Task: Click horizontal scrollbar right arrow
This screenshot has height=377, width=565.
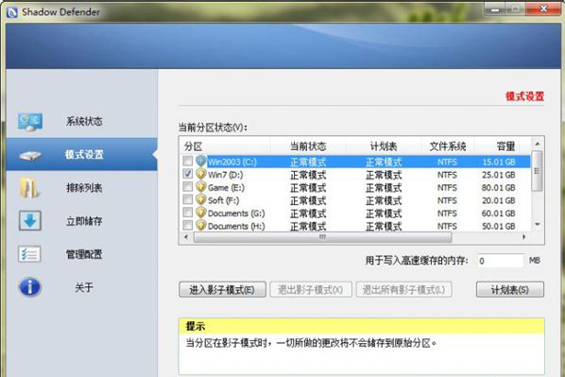Action: [x=524, y=237]
